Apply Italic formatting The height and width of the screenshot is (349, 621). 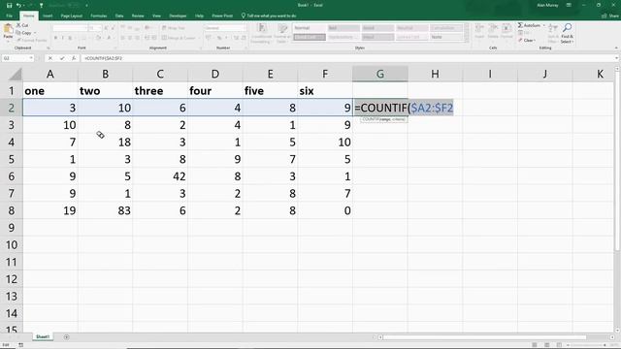pyautogui.click(x=62, y=38)
